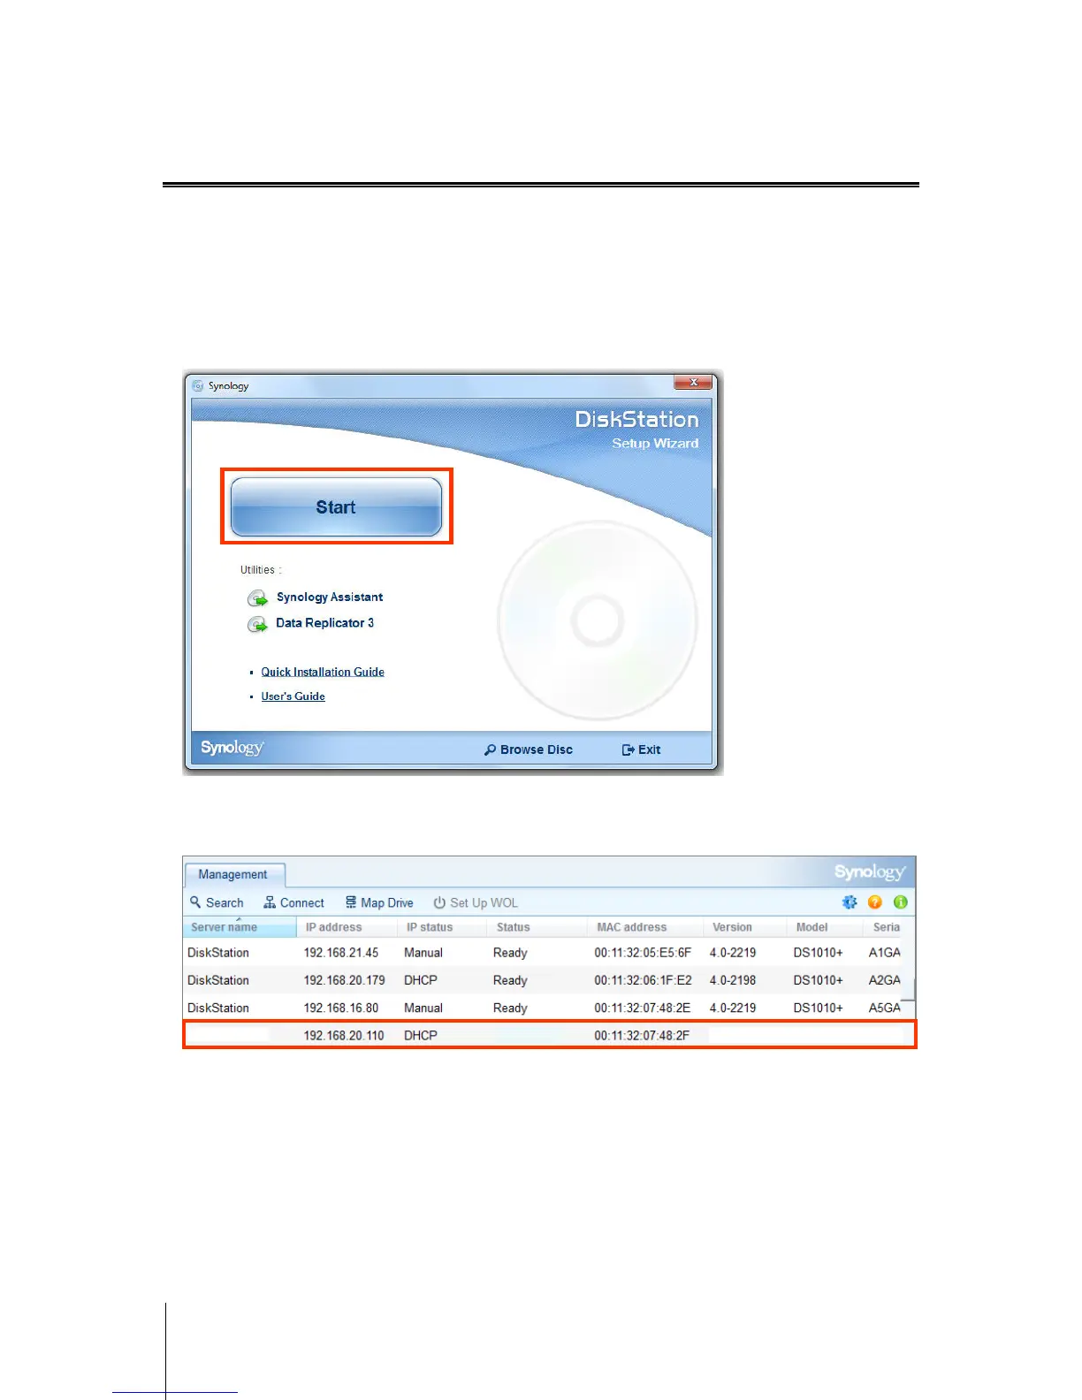The image size is (1082, 1400).
Task: Click the Synology disc icon in title bar
Action: (x=198, y=386)
